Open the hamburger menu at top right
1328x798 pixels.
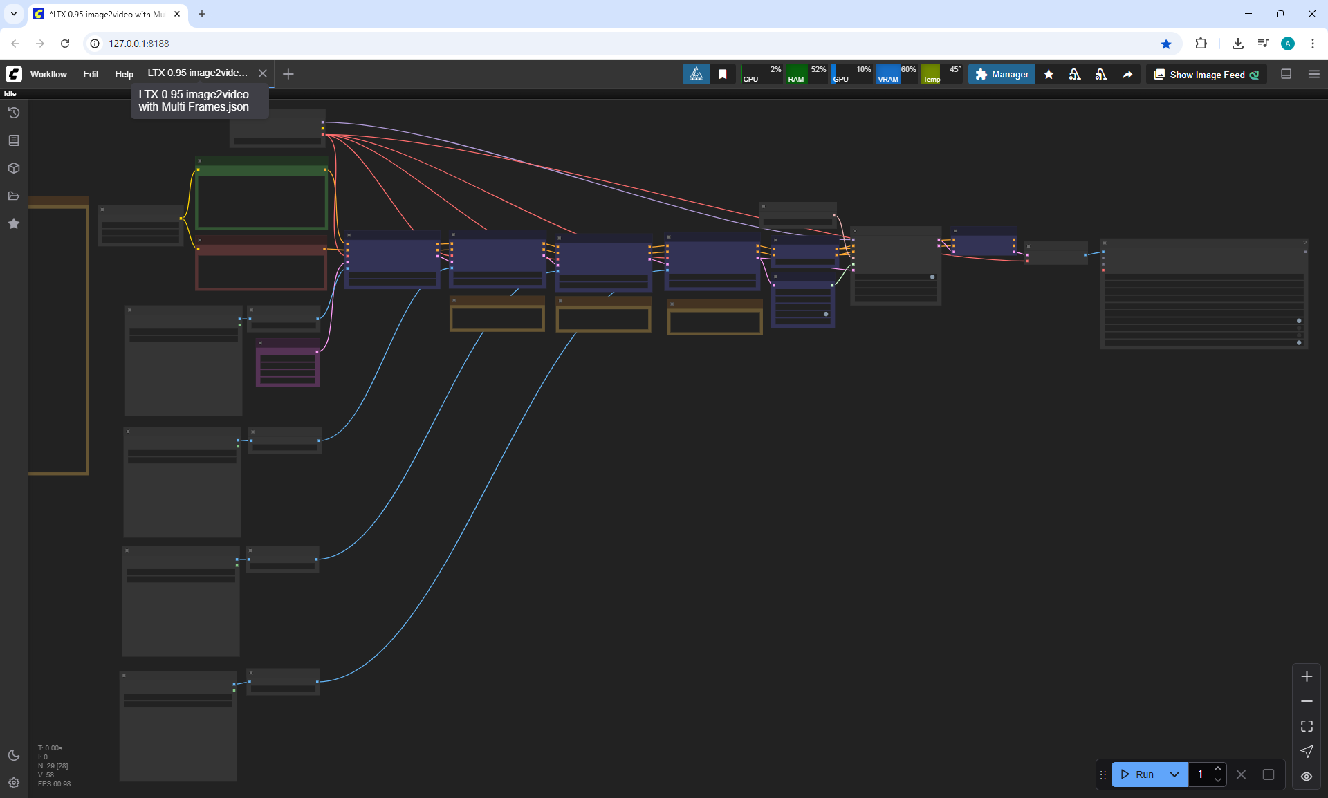tap(1314, 74)
